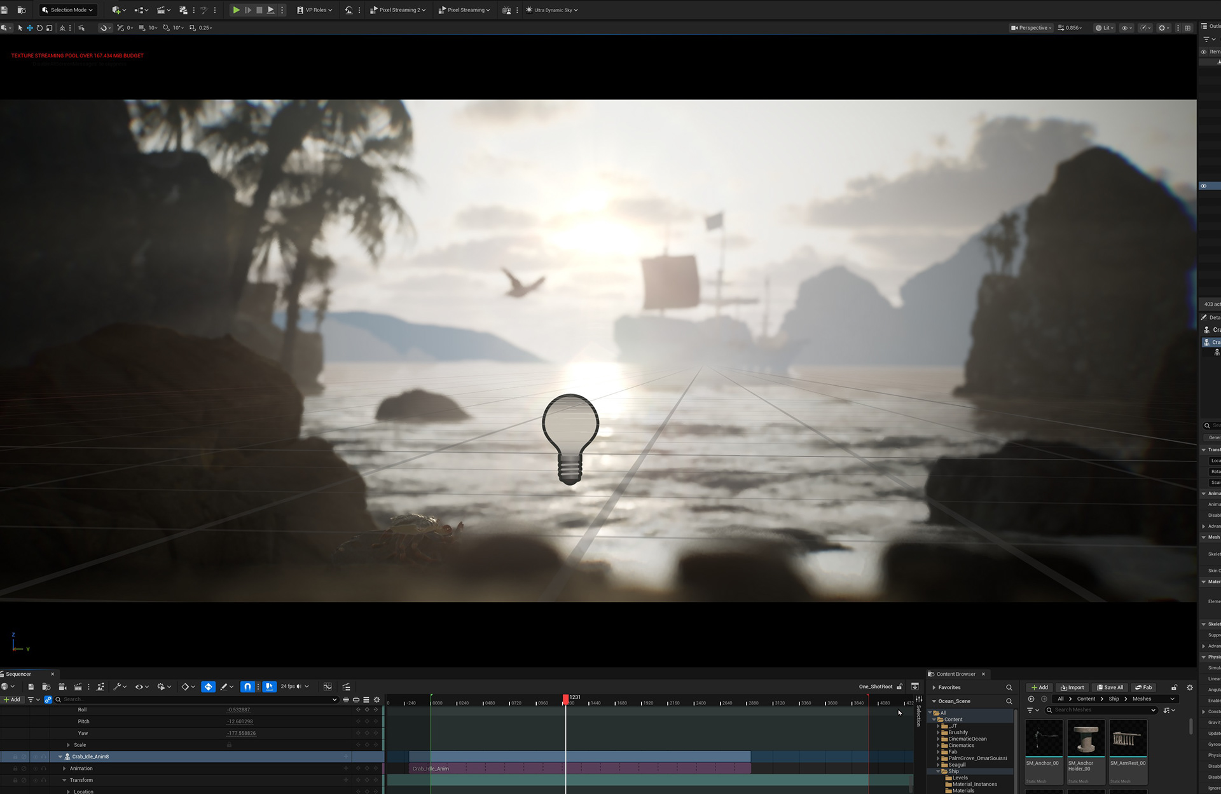Viewport: 1221px width, 794px height.
Task: Open the Selection Mode dropdown
Action: coord(67,10)
